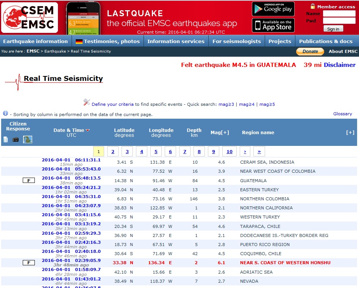Image resolution: width=359 pixels, height=288 pixels.
Task: Open For seismologists menu
Action: (x=237, y=41)
